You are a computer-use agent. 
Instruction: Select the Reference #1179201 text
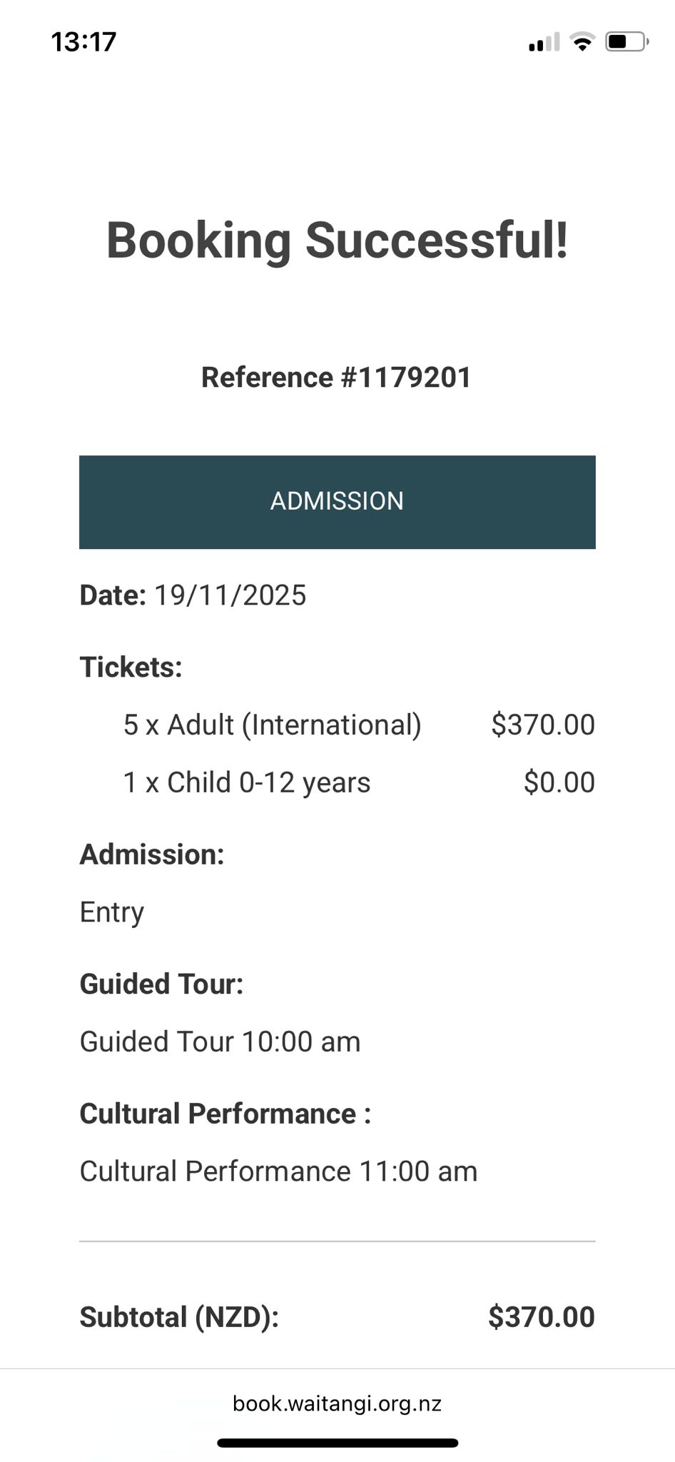coord(337,378)
